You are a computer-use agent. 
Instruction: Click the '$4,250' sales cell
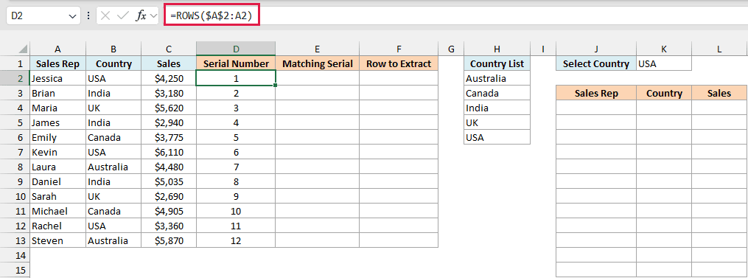click(x=169, y=78)
